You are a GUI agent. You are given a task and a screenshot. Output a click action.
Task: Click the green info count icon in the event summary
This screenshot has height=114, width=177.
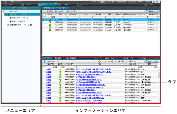click(112, 61)
